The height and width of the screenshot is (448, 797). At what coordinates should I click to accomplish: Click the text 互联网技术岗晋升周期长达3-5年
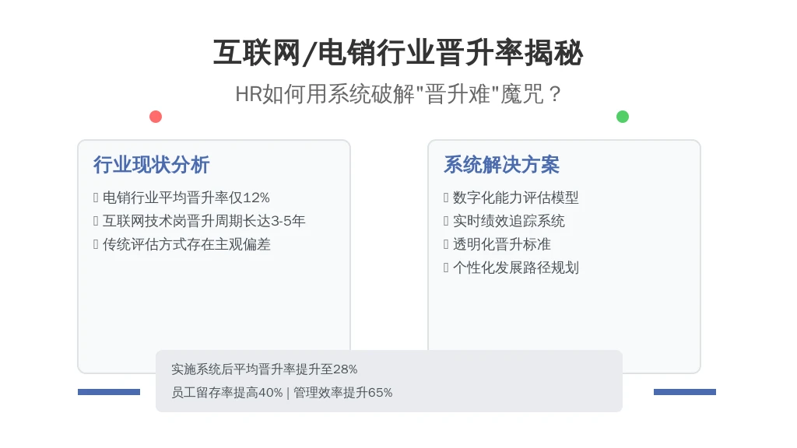coord(204,221)
